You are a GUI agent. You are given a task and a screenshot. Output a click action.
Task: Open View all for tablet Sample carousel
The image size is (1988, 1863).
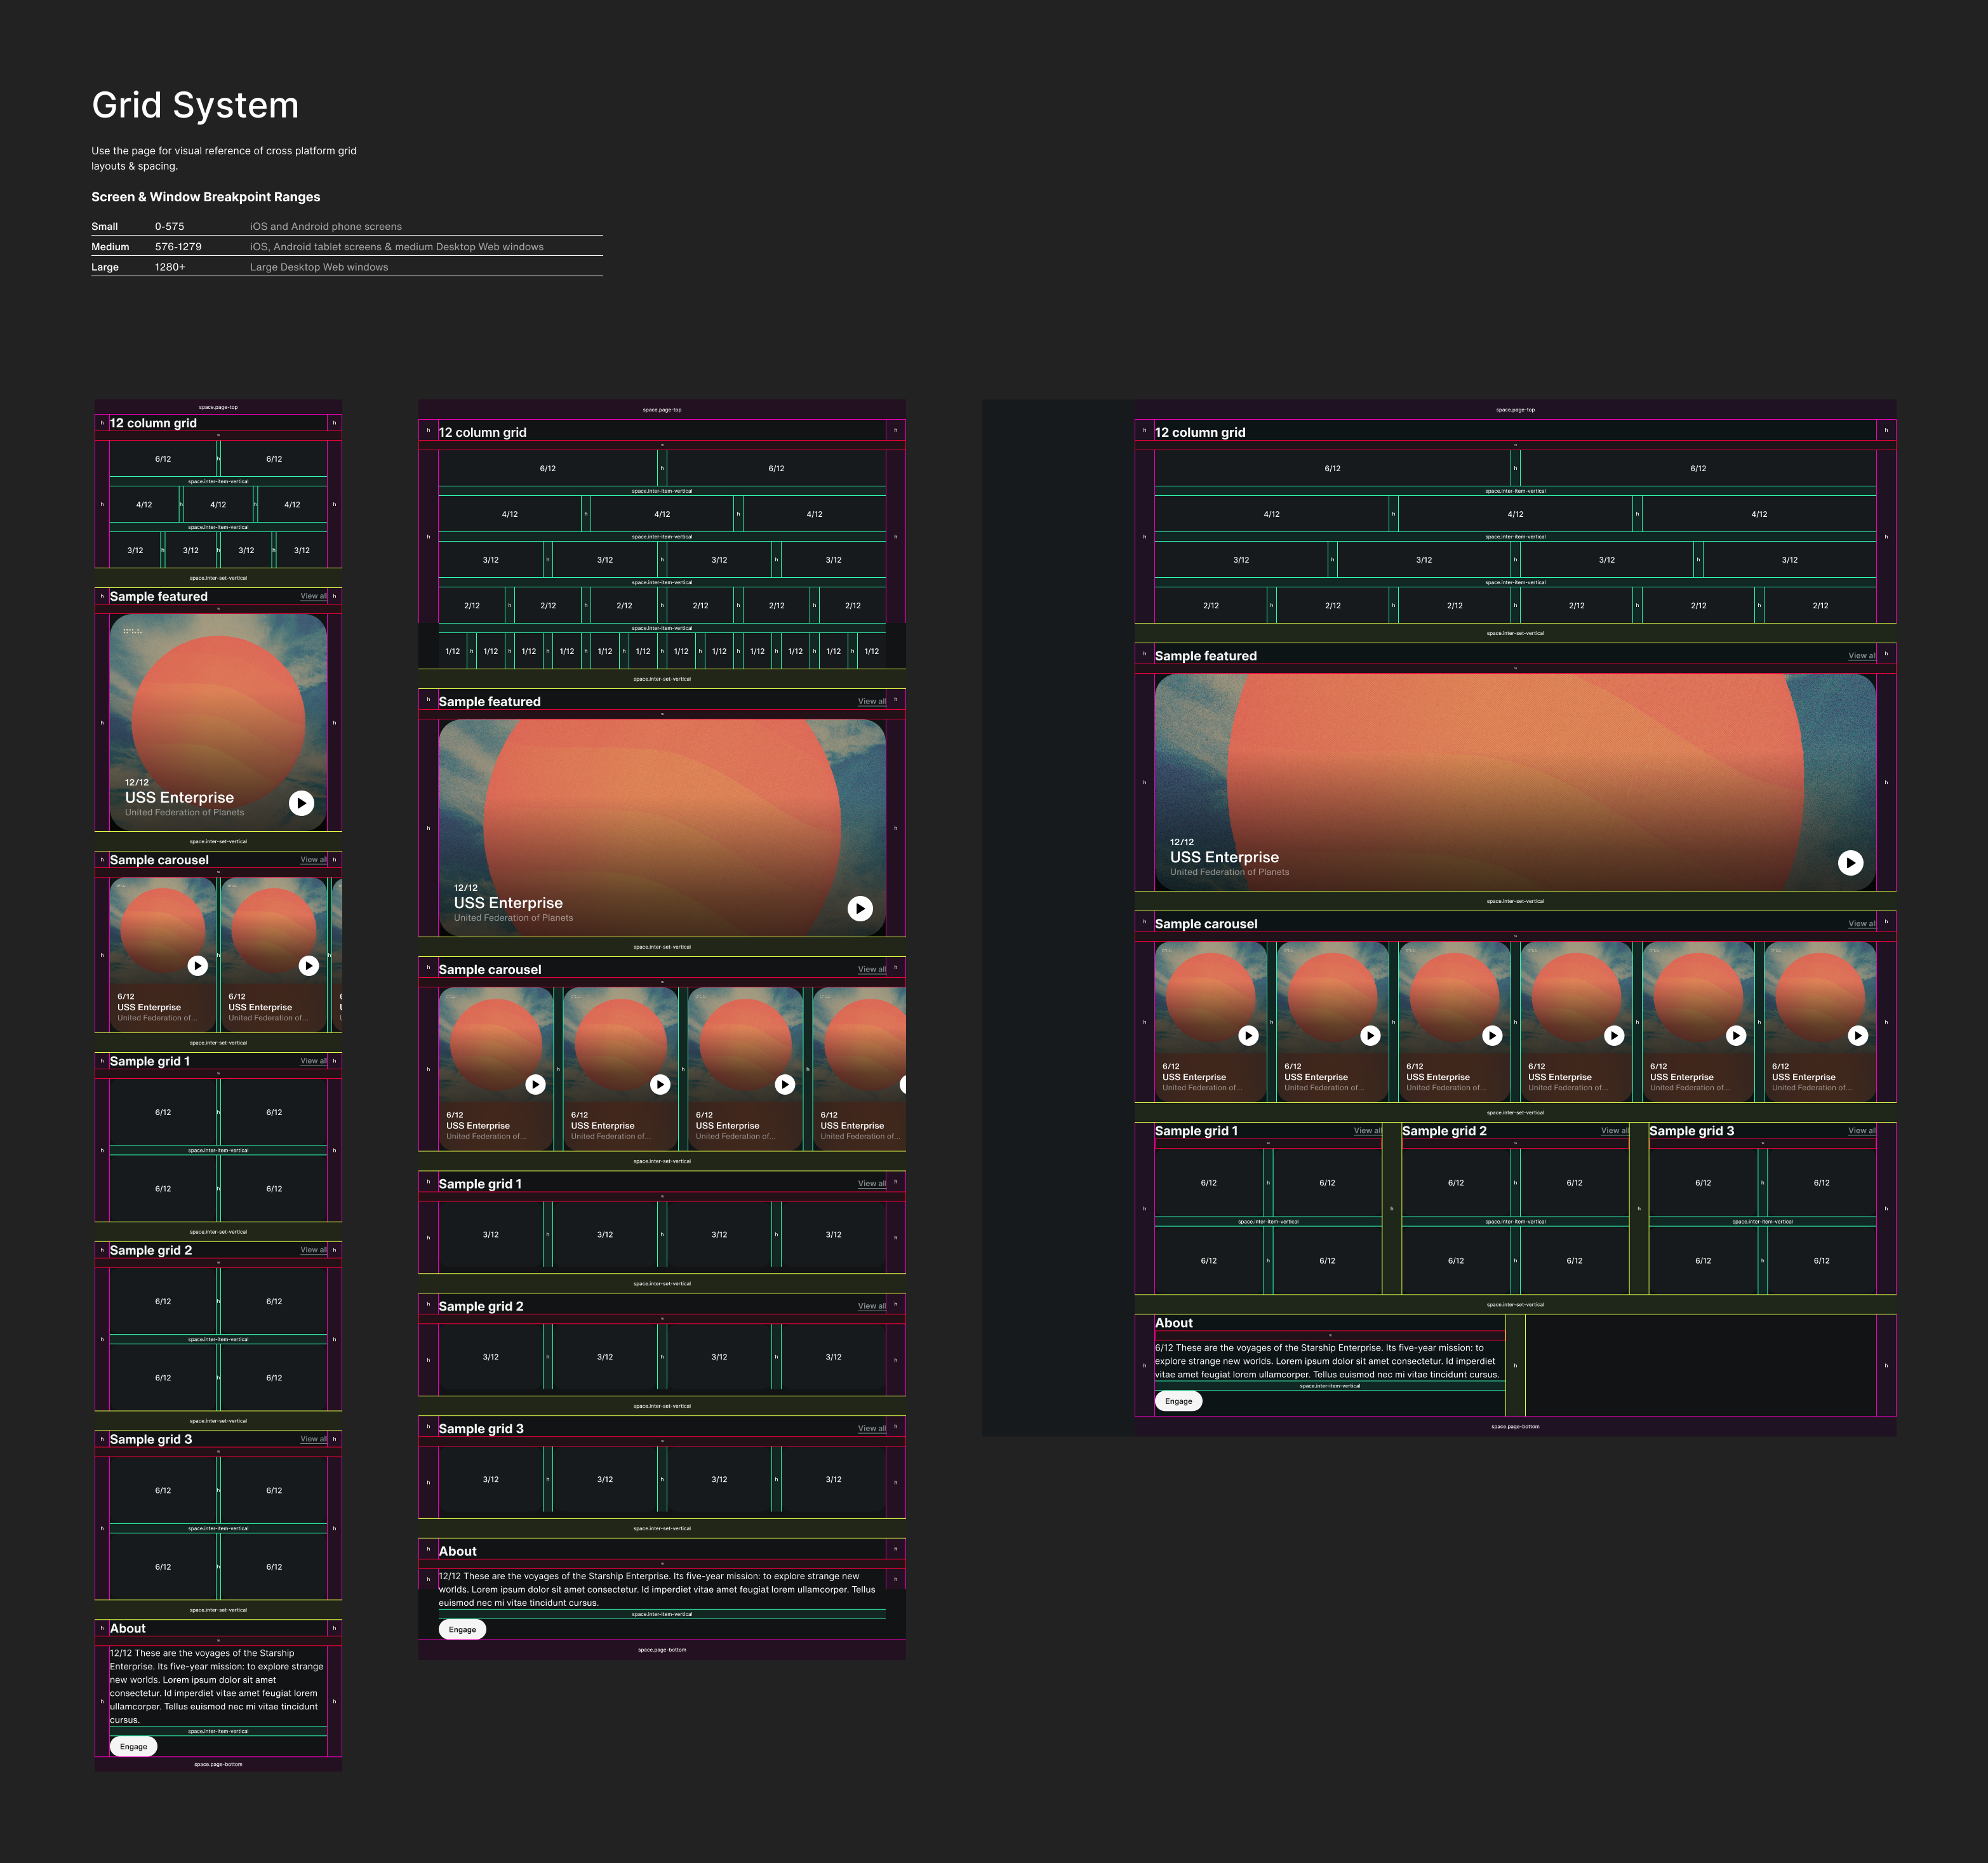[871, 969]
